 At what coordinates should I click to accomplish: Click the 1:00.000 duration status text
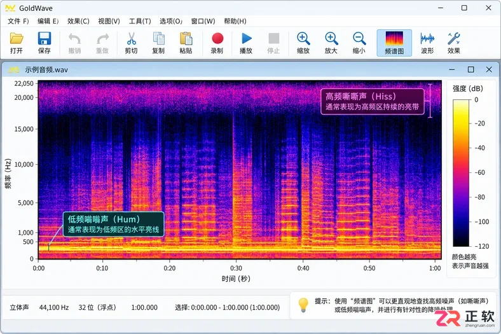[x=144, y=307]
